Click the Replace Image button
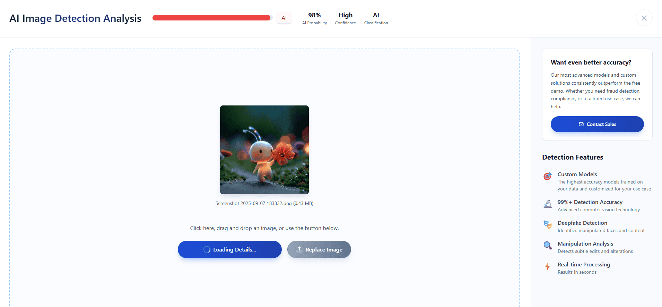662x307 pixels. (x=319, y=249)
